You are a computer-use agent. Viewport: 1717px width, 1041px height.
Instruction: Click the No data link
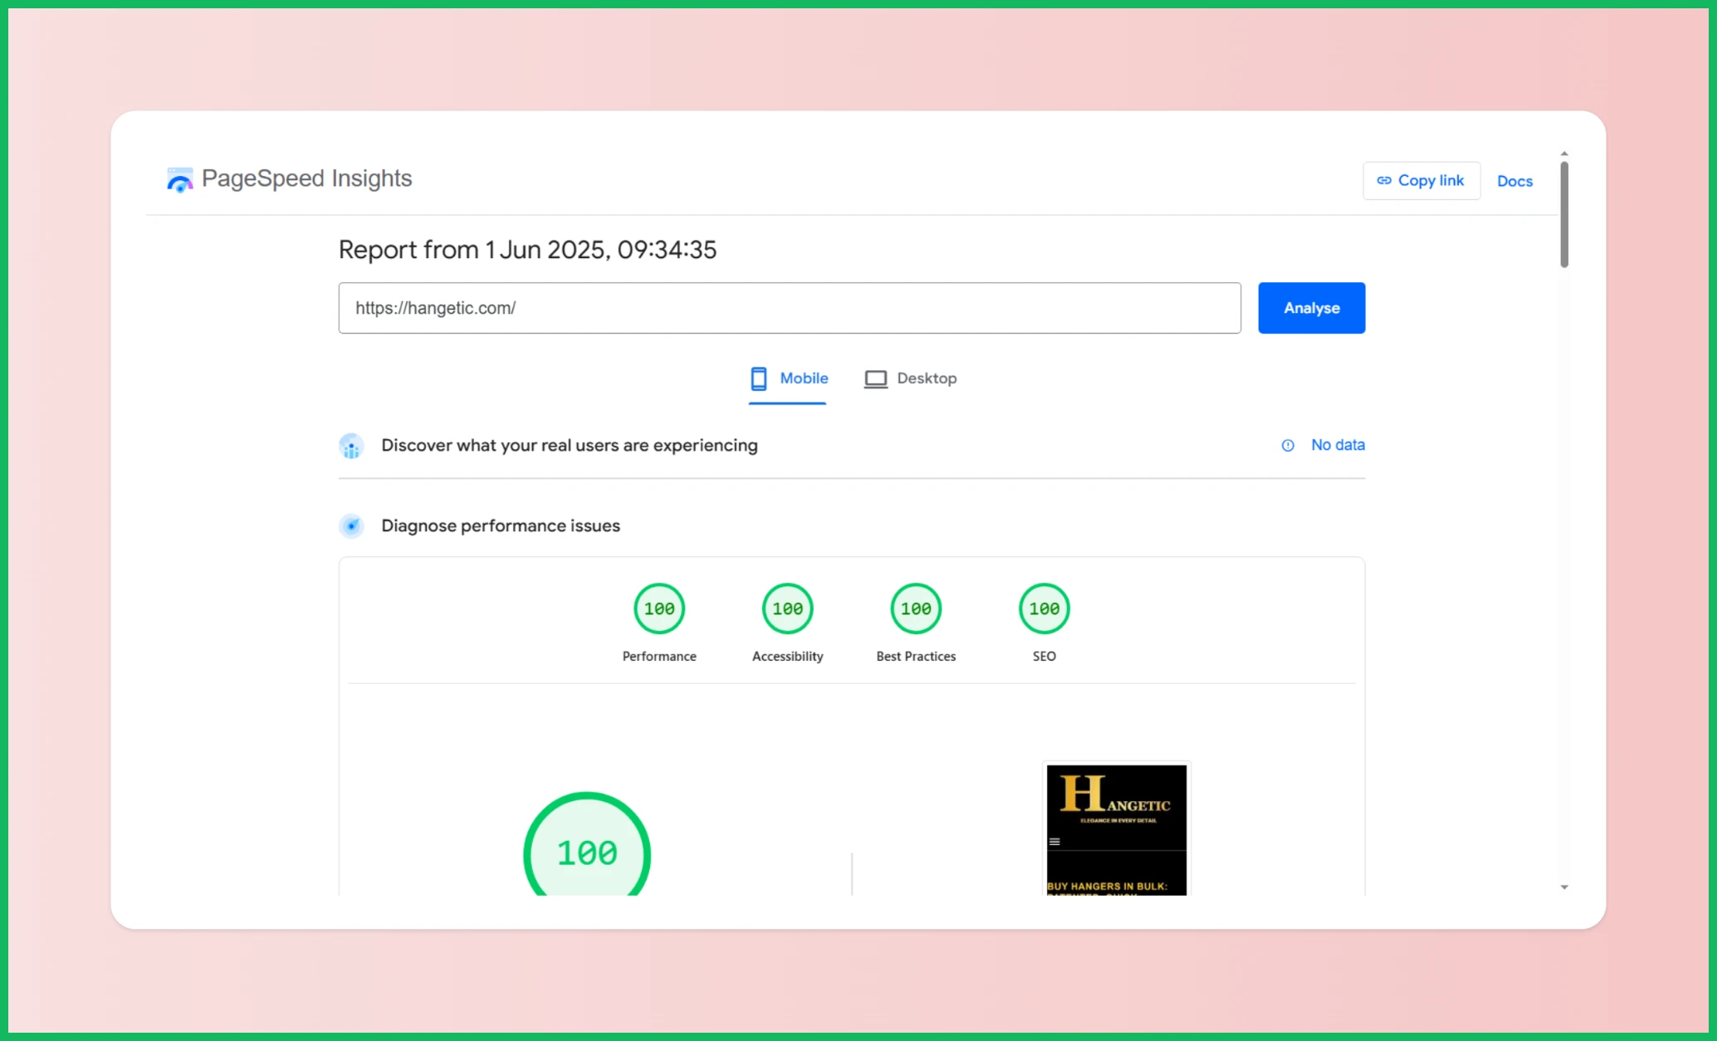pyautogui.click(x=1338, y=445)
